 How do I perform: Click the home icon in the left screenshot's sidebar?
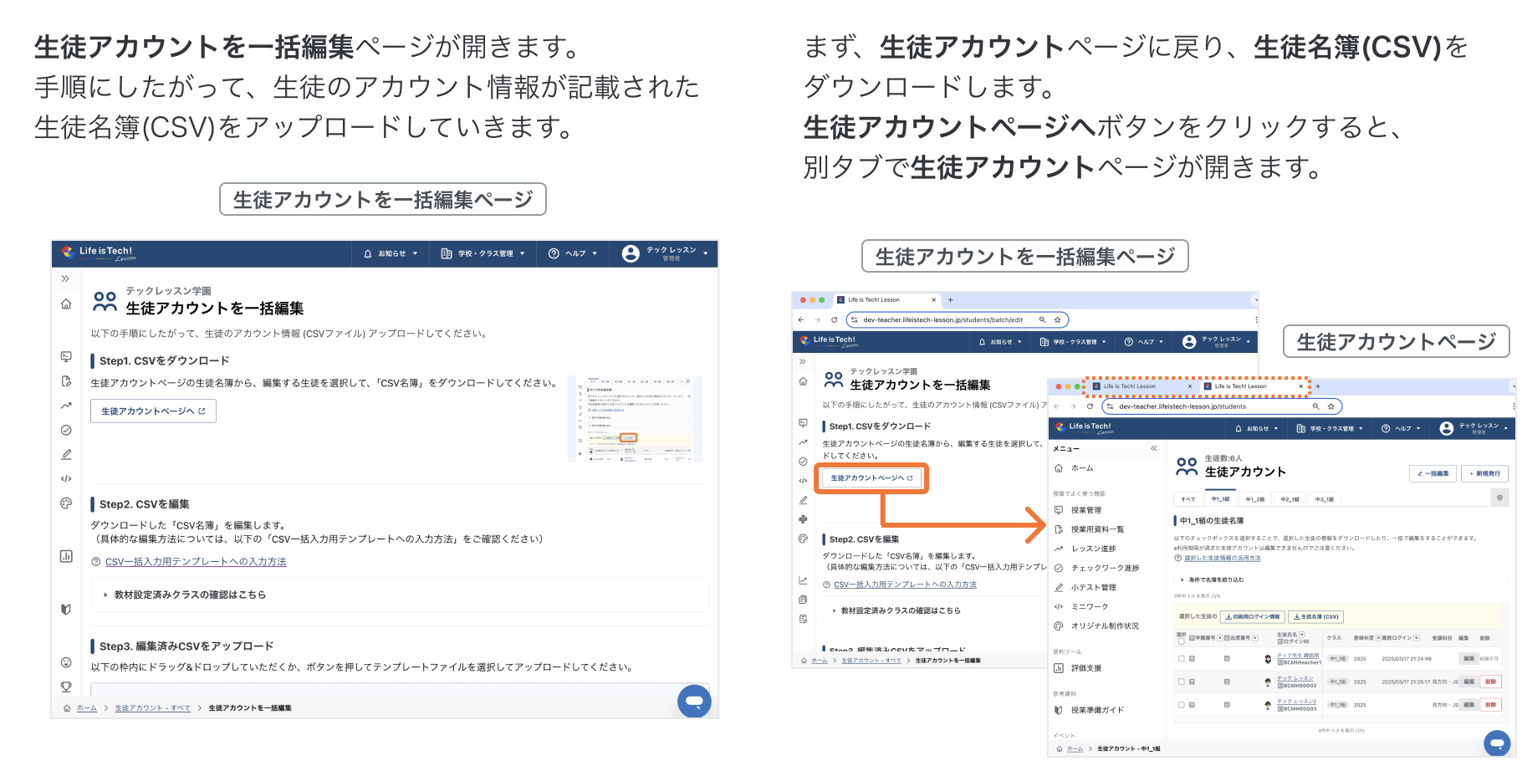click(x=66, y=304)
